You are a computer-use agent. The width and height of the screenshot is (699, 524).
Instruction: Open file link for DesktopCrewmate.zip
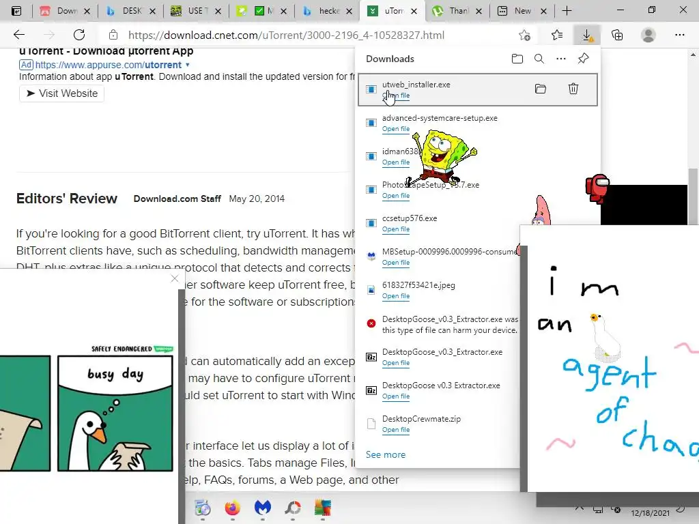tap(395, 430)
